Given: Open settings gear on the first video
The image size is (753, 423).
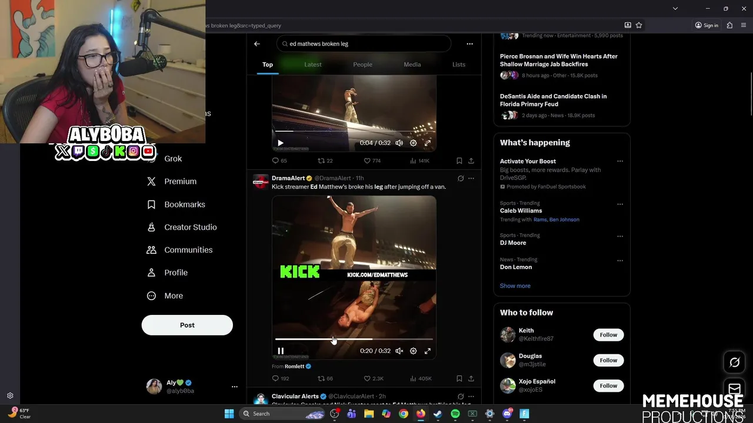Looking at the screenshot, I should point(414,143).
